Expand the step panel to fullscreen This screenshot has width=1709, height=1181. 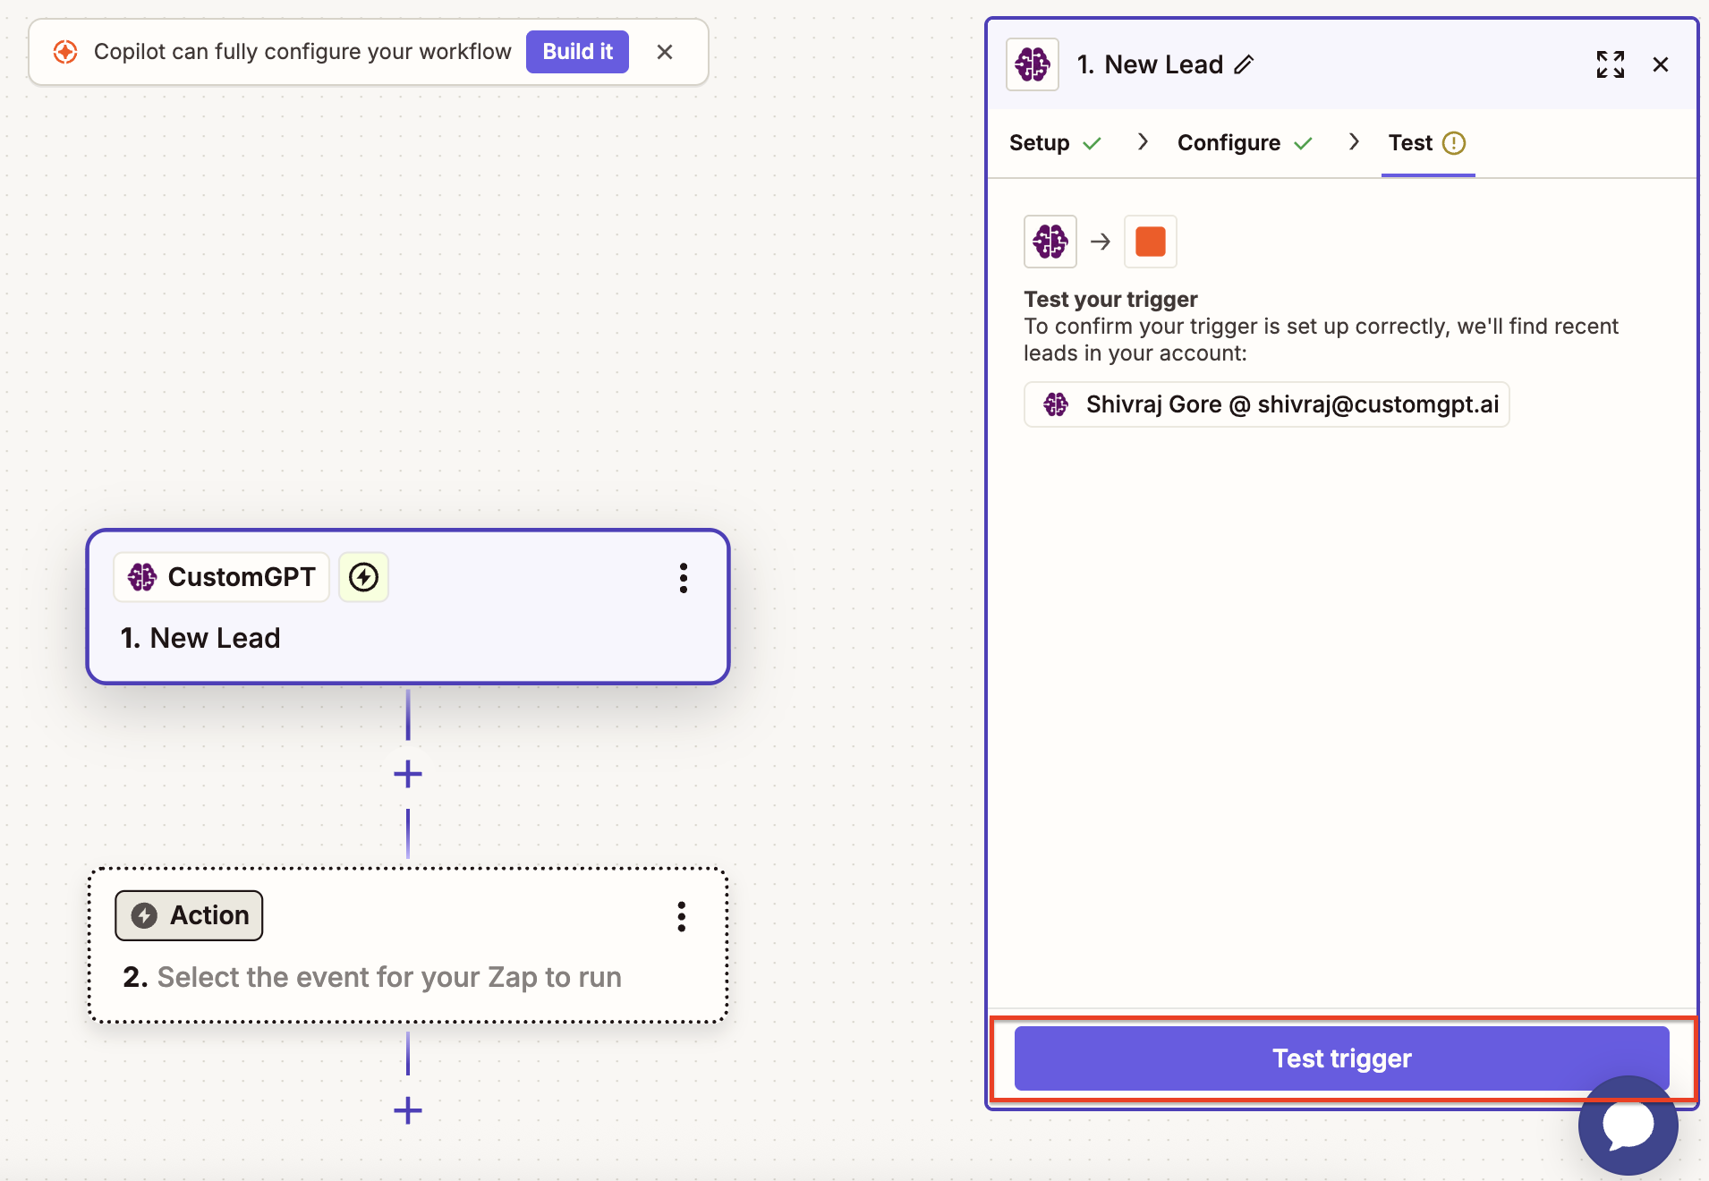[1610, 64]
